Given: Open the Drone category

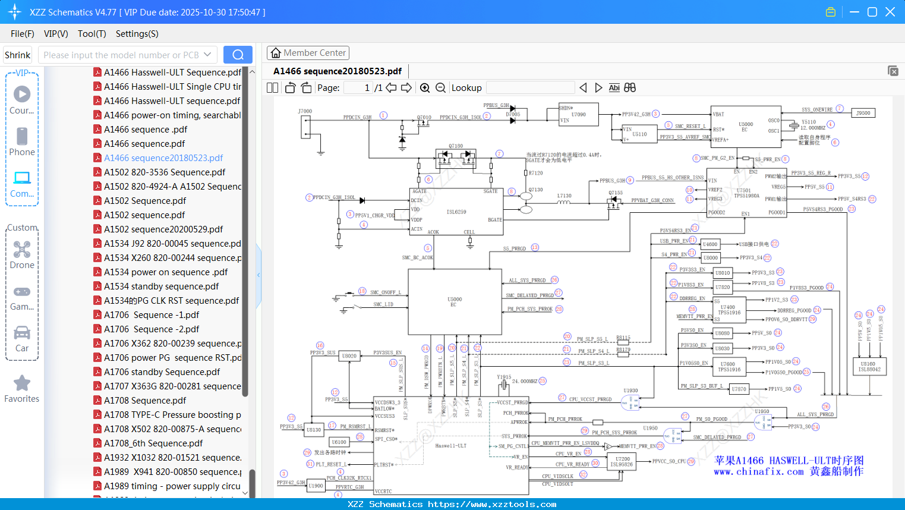Looking at the screenshot, I should coord(22,255).
